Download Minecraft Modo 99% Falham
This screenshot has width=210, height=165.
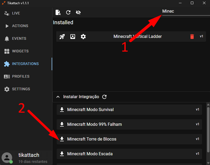click(x=62, y=124)
